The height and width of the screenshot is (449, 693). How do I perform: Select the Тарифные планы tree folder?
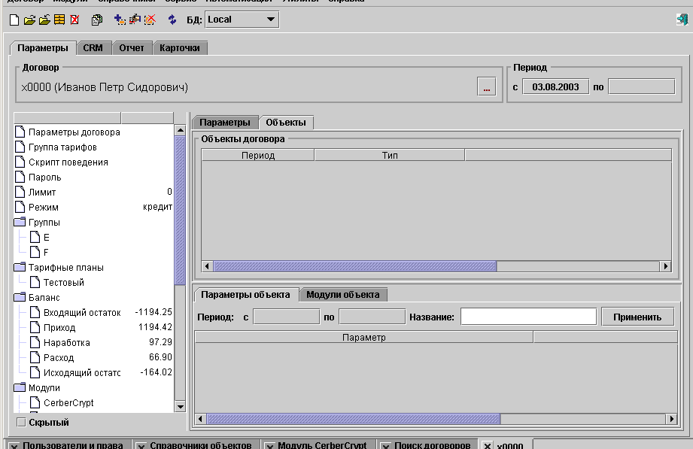[65, 268]
